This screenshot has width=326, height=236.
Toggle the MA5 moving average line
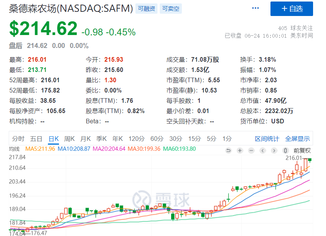[40, 149]
